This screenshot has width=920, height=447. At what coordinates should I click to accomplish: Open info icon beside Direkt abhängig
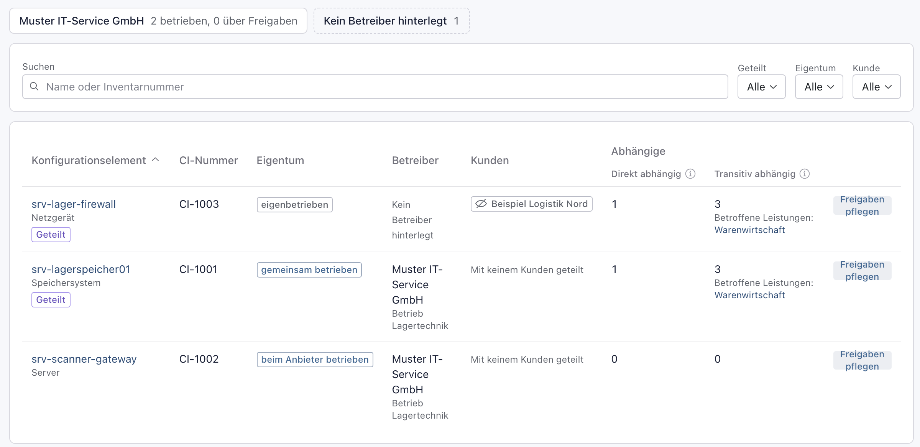click(x=690, y=174)
